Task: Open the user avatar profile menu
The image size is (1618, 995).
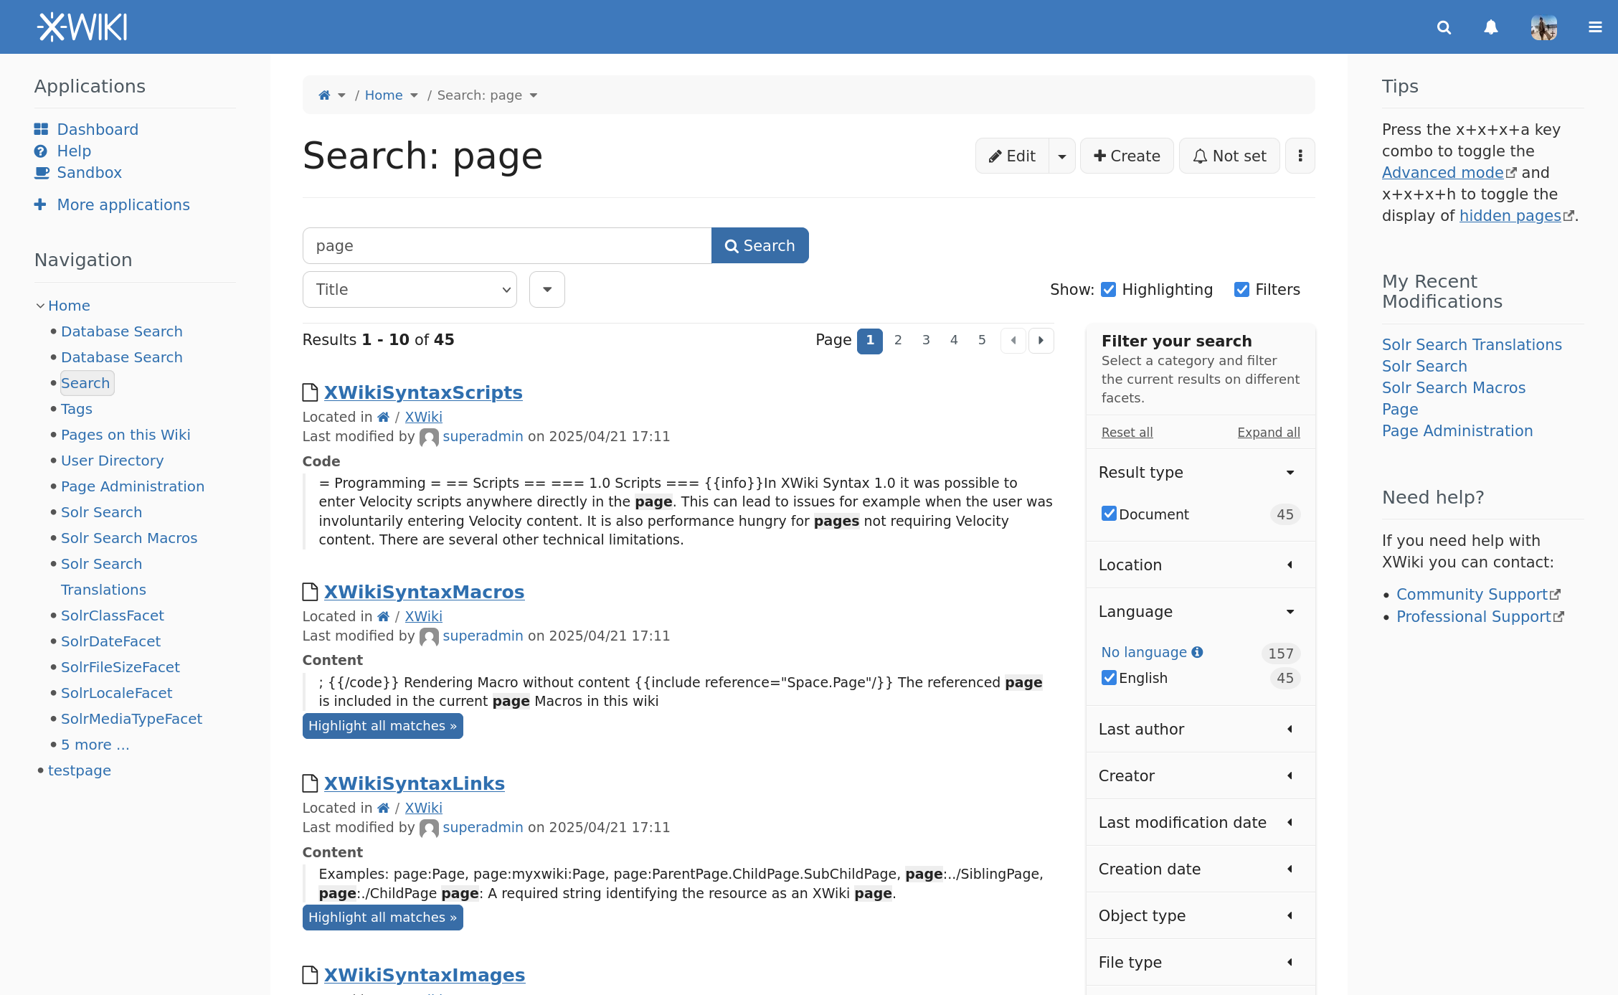Action: tap(1543, 27)
